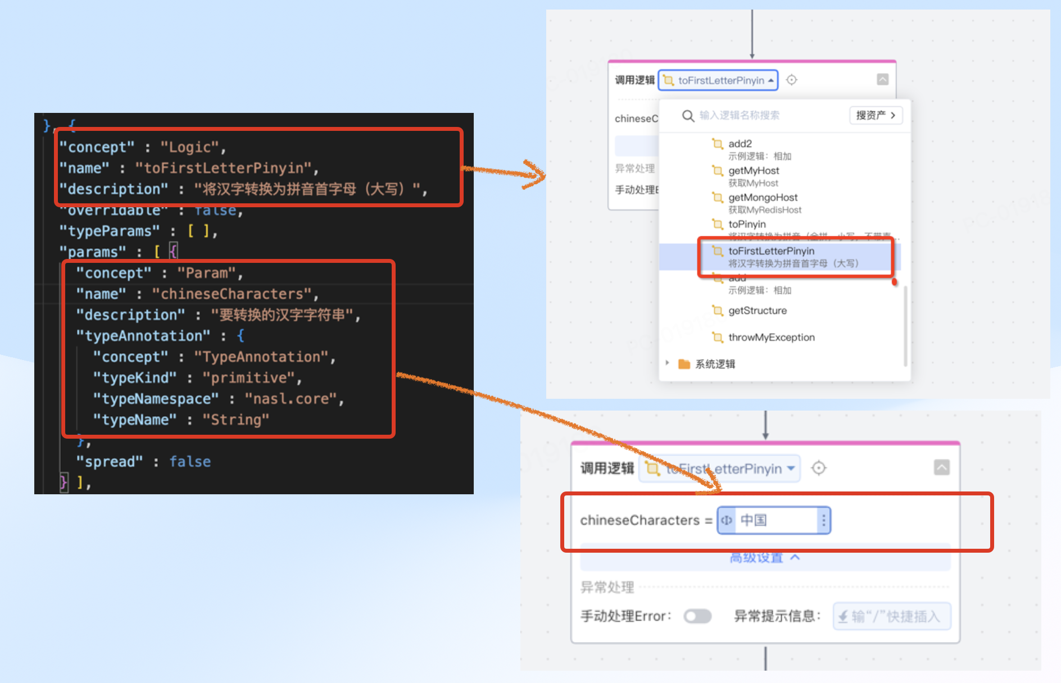Click the 异常提示信息 input field

(891, 616)
